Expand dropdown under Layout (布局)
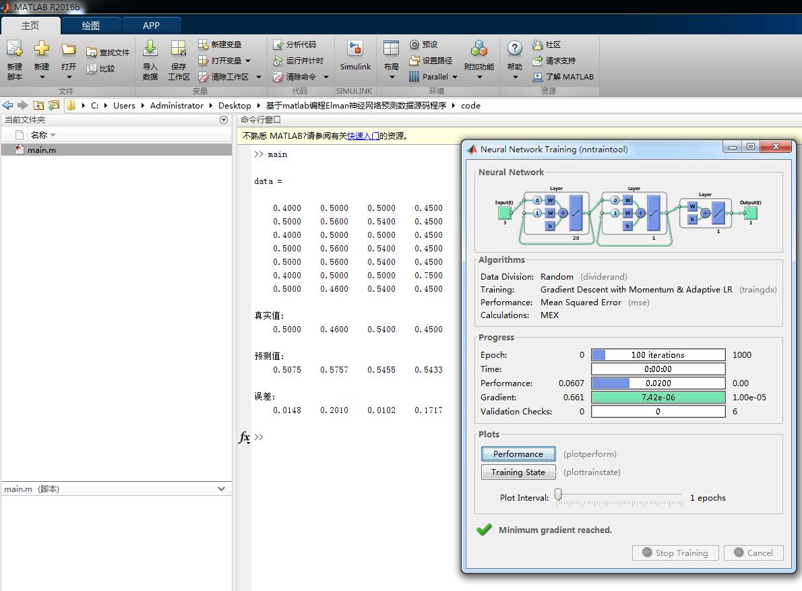 [x=392, y=77]
